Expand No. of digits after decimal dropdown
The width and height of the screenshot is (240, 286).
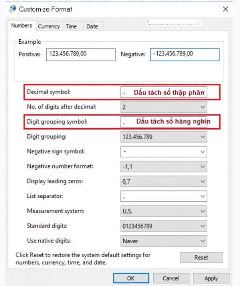tap(164, 107)
